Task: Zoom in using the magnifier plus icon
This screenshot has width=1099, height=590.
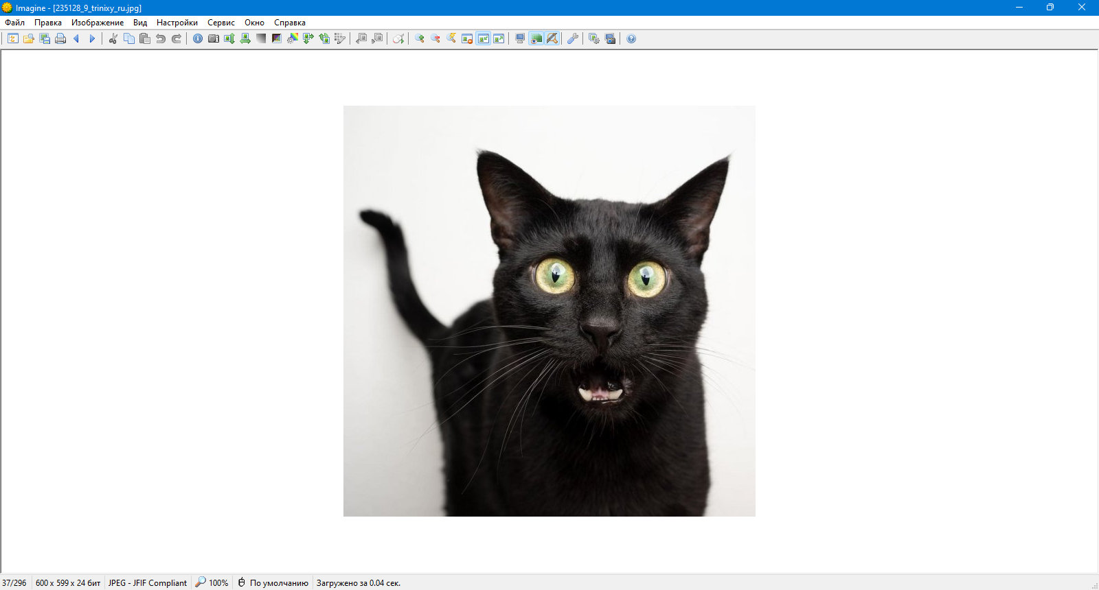Action: 420,38
